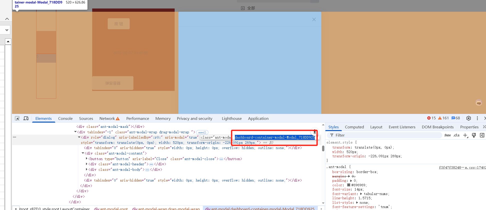Screen dimensions: 486x210
Task: Activate the inspect element picker icon
Action: pyautogui.click(x=17, y=118)
